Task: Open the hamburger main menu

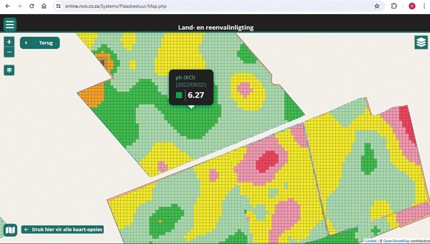Action: click(10, 25)
